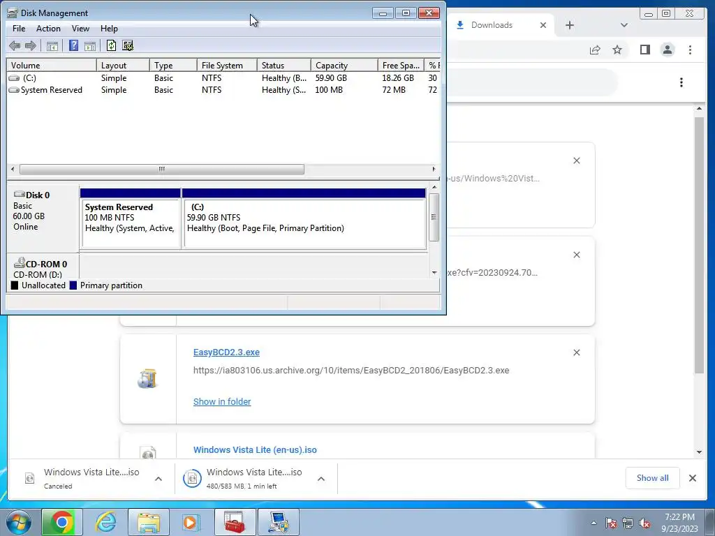Select the (C:) 59.90 GB NTFS partition block
This screenshot has height=536, width=715.
click(x=304, y=218)
